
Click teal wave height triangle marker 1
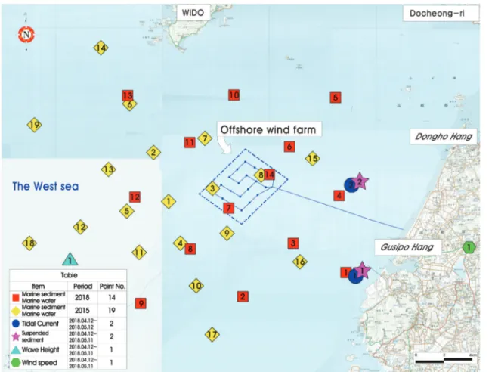coord(70,259)
